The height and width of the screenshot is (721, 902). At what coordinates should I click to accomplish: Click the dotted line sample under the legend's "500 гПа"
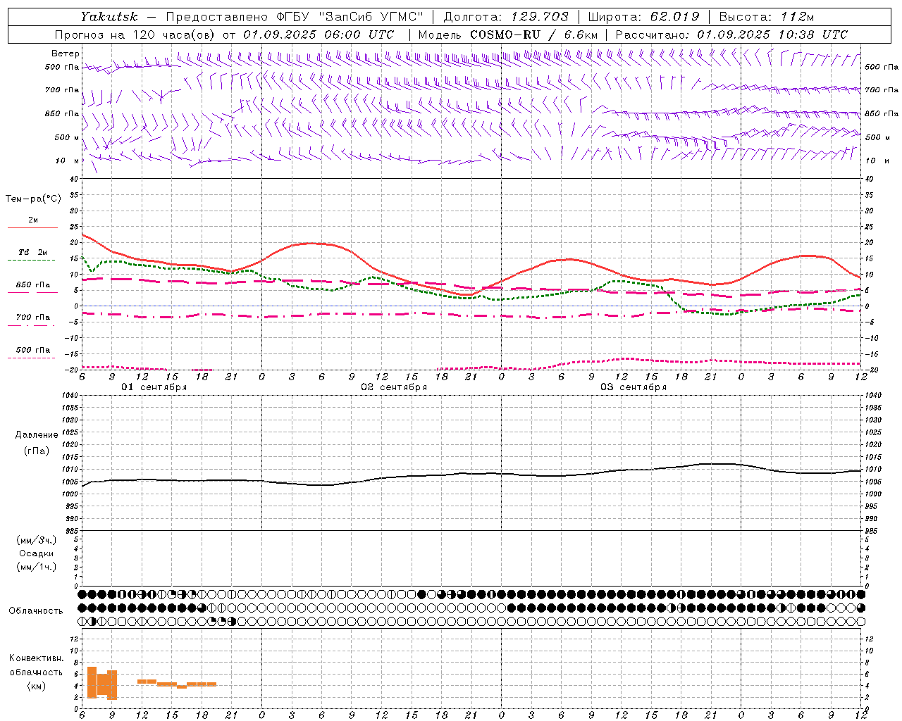(x=32, y=358)
